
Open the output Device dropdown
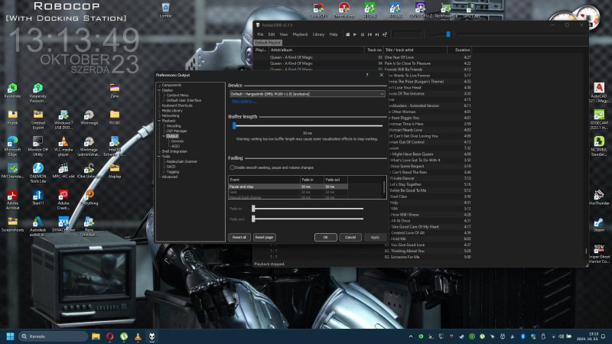306,93
